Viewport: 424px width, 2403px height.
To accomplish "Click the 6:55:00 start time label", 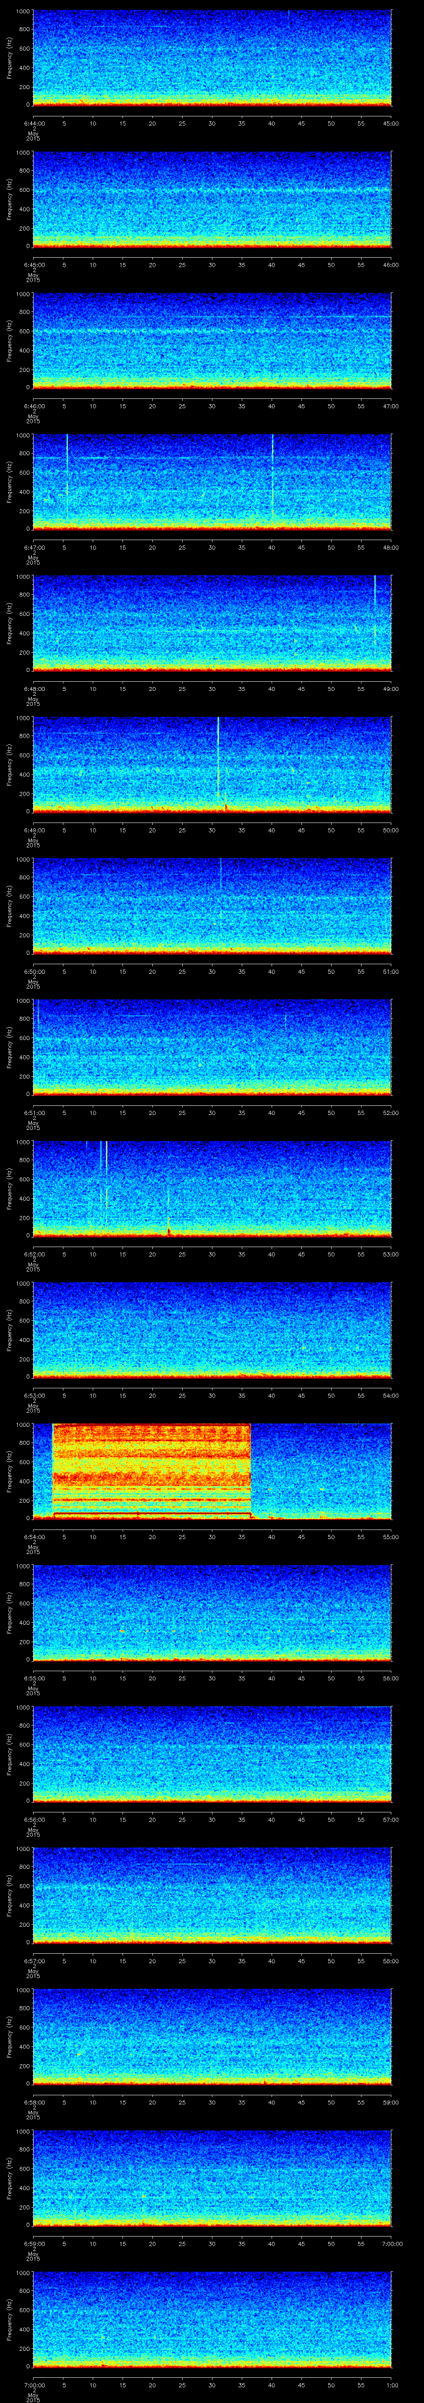I will pos(34,1678).
